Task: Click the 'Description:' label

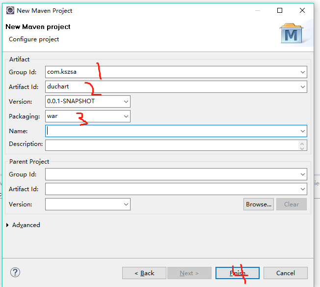Action: pyautogui.click(x=26, y=144)
